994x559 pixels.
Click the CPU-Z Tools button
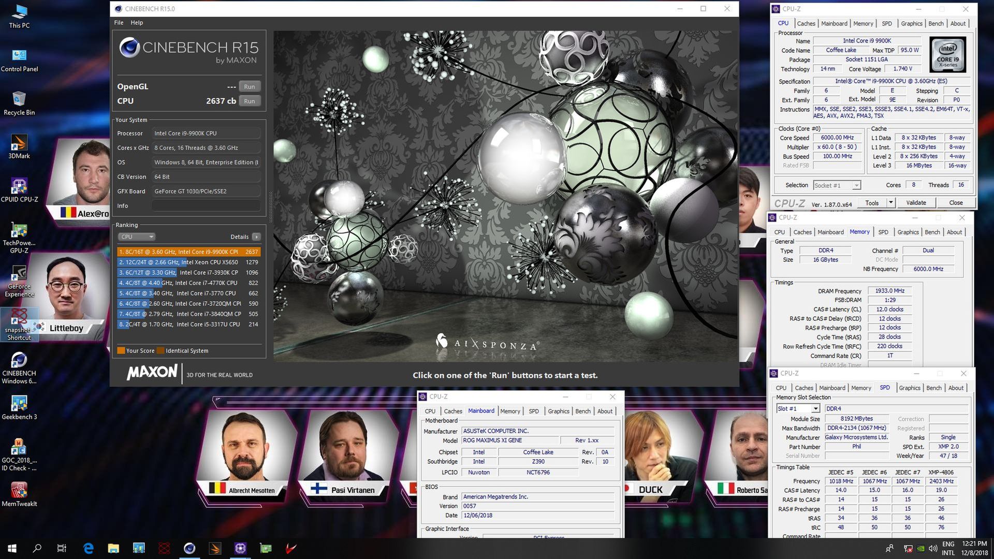[x=872, y=203]
